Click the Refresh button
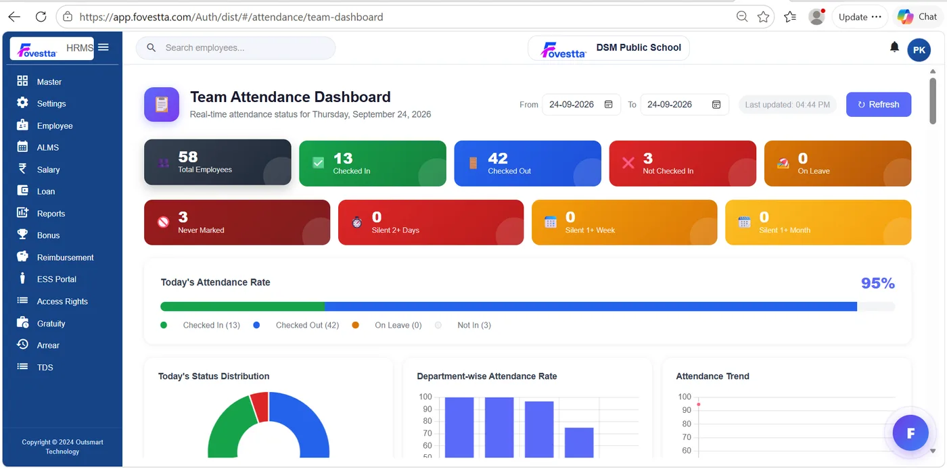 pyautogui.click(x=879, y=105)
